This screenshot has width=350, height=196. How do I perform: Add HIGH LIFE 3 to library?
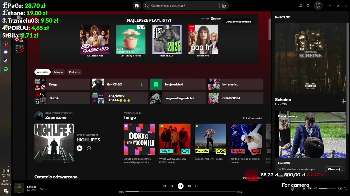point(89,148)
